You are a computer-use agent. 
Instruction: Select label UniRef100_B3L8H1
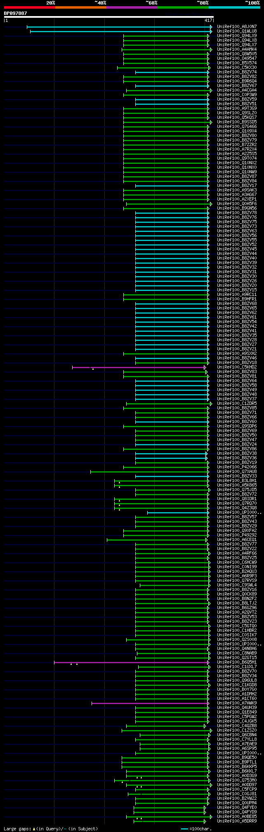click(237, 480)
